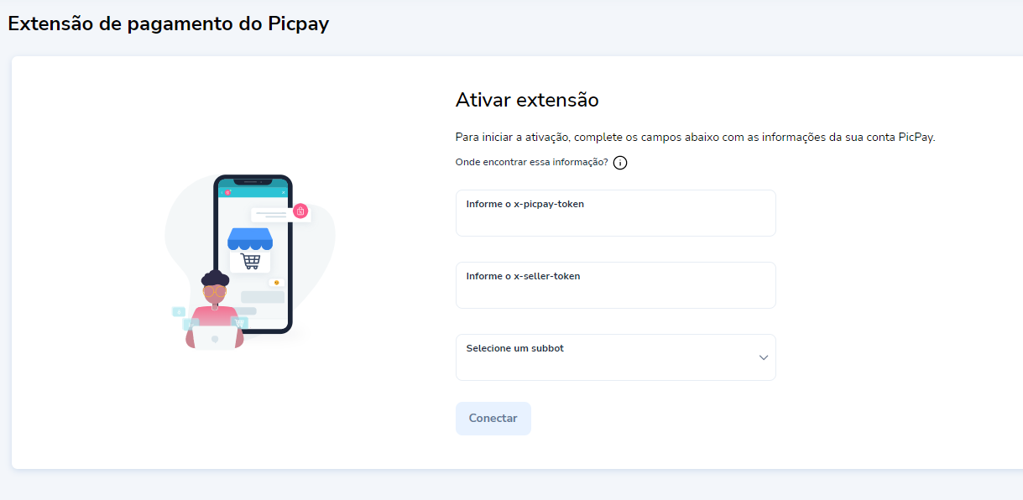Viewport: 1023px width, 500px height.
Task: Open the 'Selecione um subbot' combo box
Action: (x=604, y=357)
